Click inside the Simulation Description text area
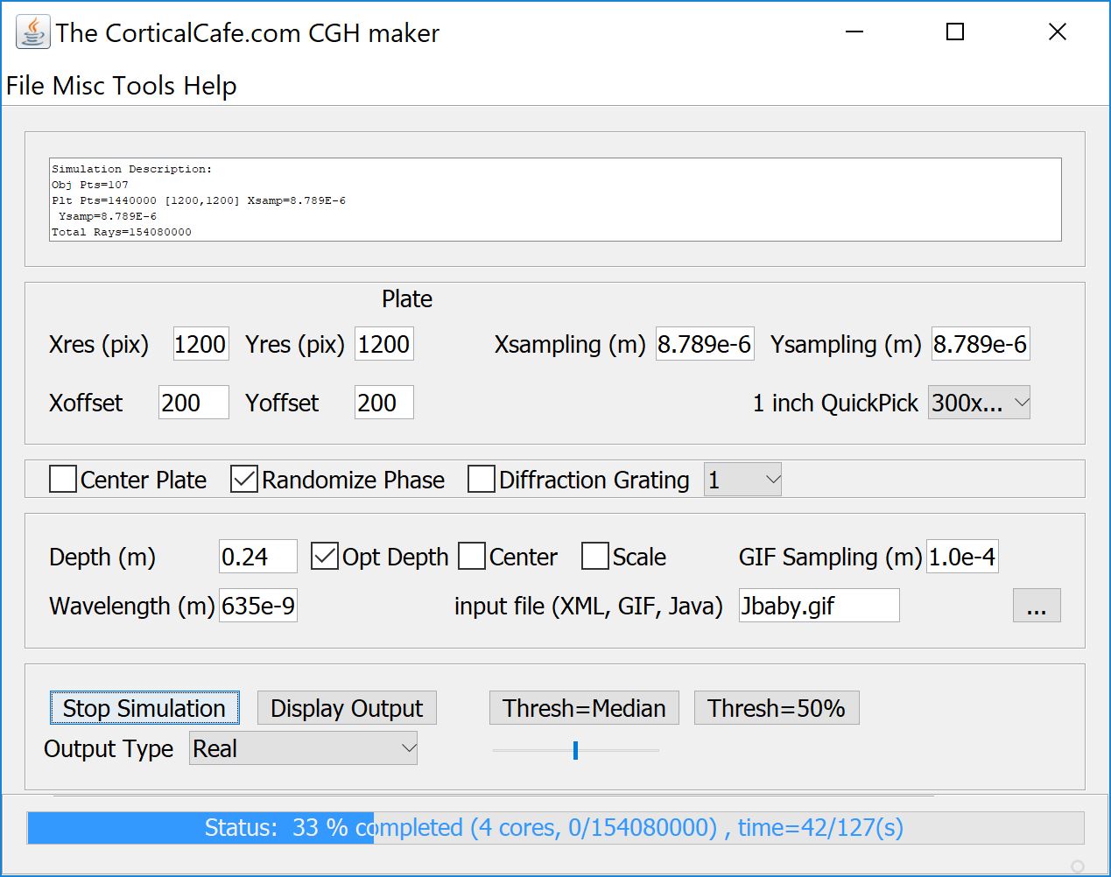The height and width of the screenshot is (877, 1111). pos(555,200)
